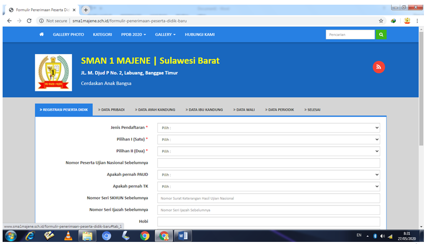Open the Apakah pernah PAUD dropdown
The height and width of the screenshot is (244, 426).
pos(269,175)
